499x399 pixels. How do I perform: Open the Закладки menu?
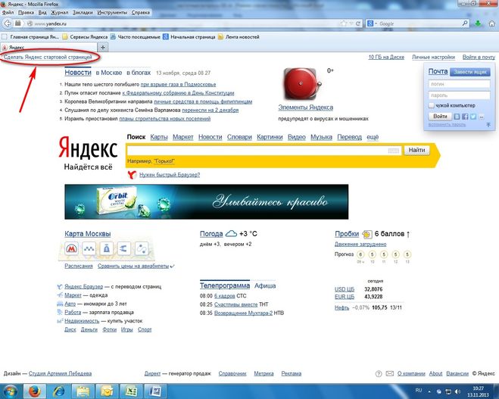[x=83, y=12]
